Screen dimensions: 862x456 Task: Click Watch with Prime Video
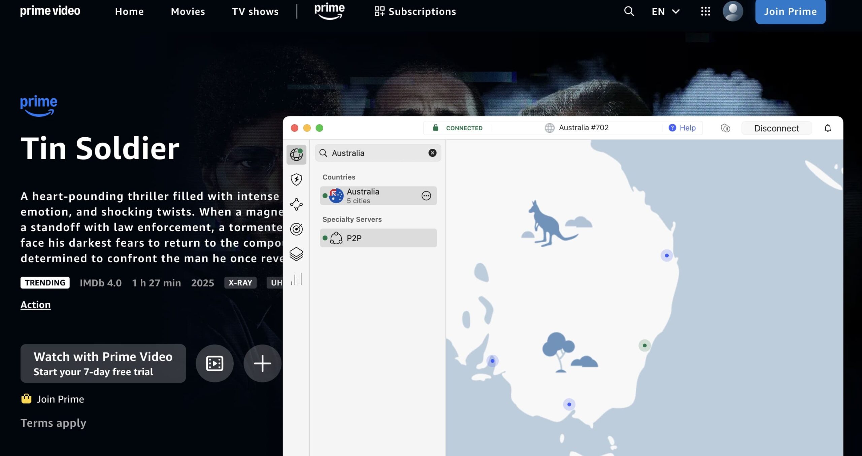pyautogui.click(x=103, y=363)
